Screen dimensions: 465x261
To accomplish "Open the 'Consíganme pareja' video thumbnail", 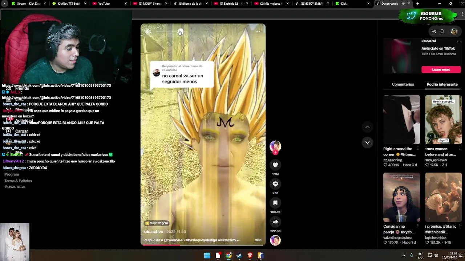I will click(401, 197).
